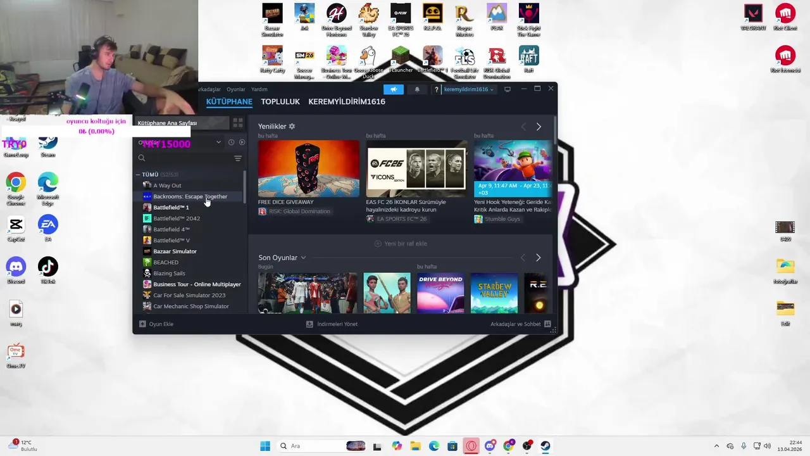The height and width of the screenshot is (456, 810).
Task: Open the KÜTÜPHANE tab
Action: click(x=229, y=101)
